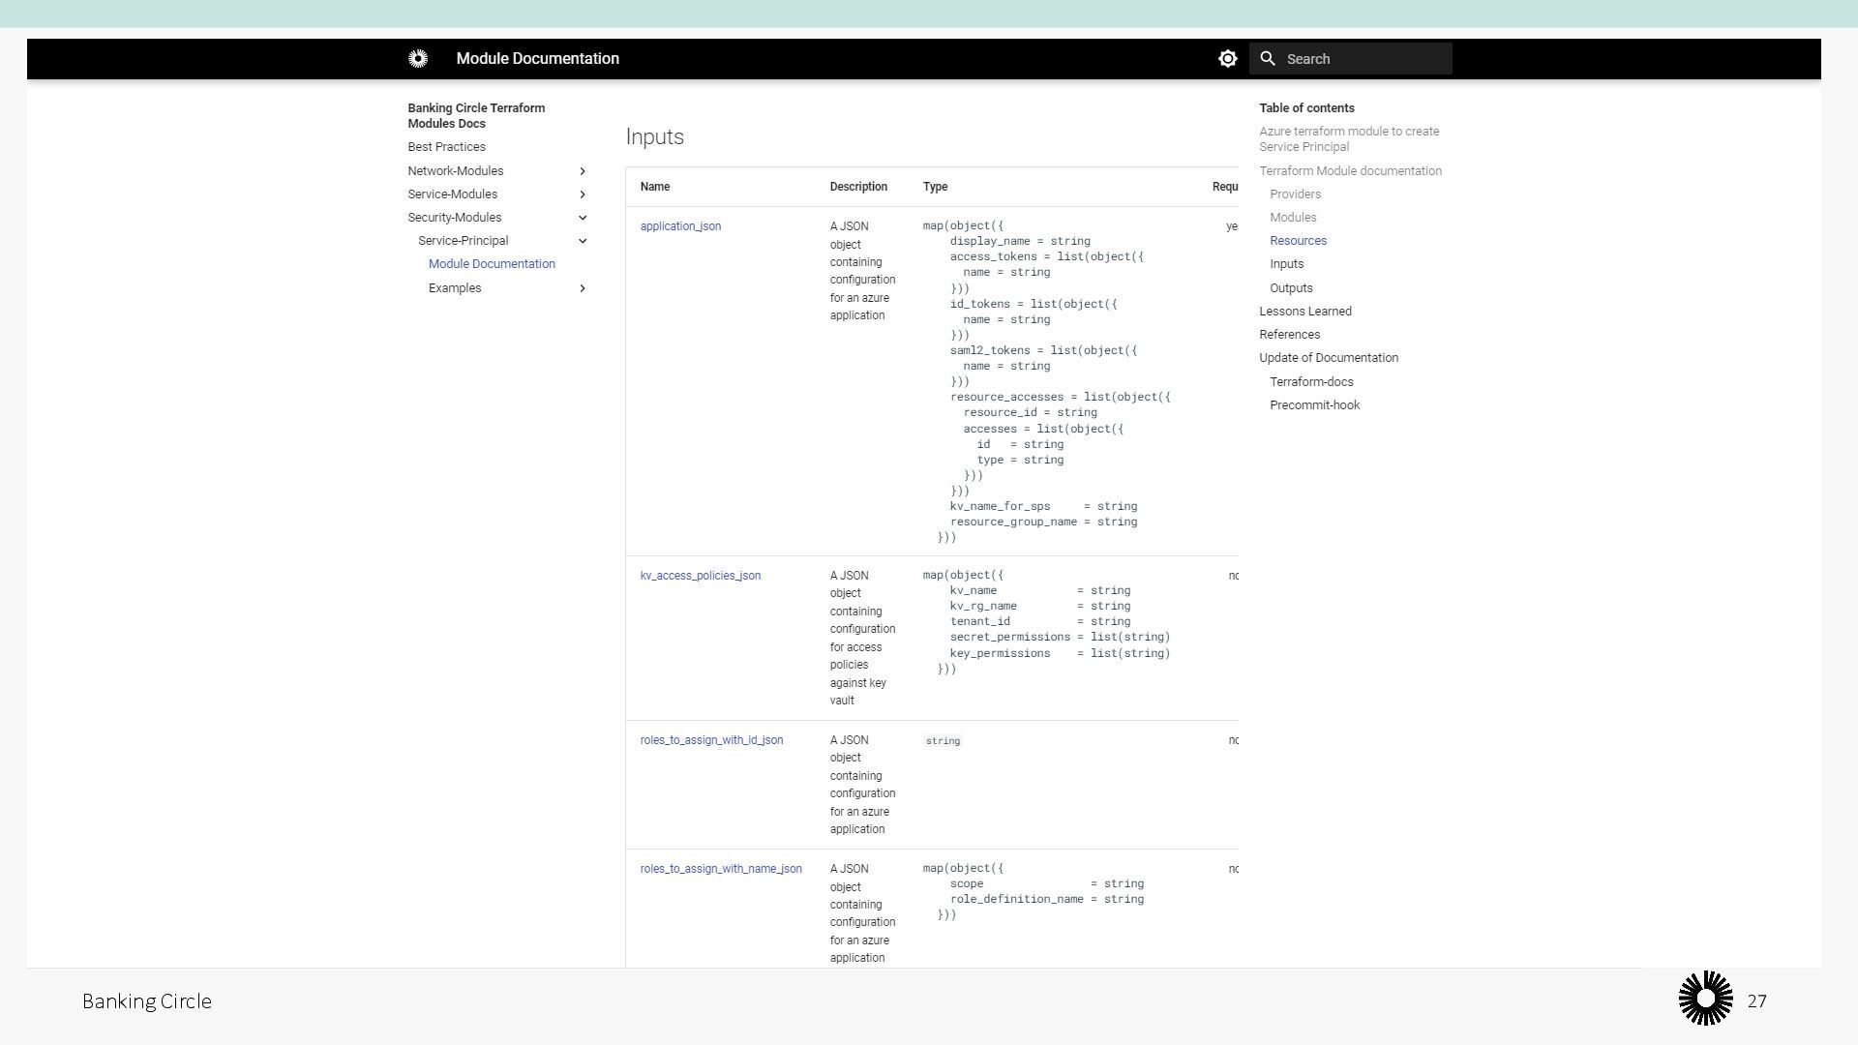Image resolution: width=1858 pixels, height=1045 pixels.
Task: Expand the Service-Modules section
Action: [583, 194]
